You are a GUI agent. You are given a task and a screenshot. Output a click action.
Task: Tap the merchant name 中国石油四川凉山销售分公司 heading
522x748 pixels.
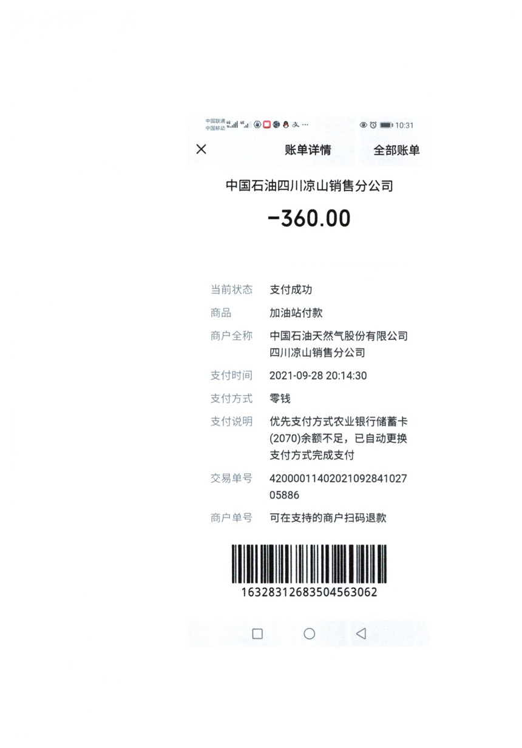click(x=309, y=186)
